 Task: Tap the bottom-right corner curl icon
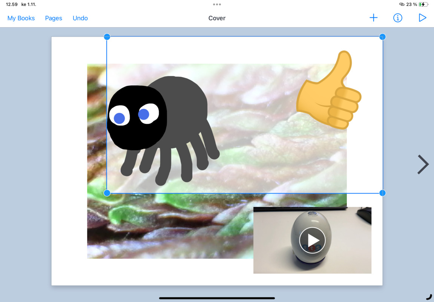tap(429, 297)
